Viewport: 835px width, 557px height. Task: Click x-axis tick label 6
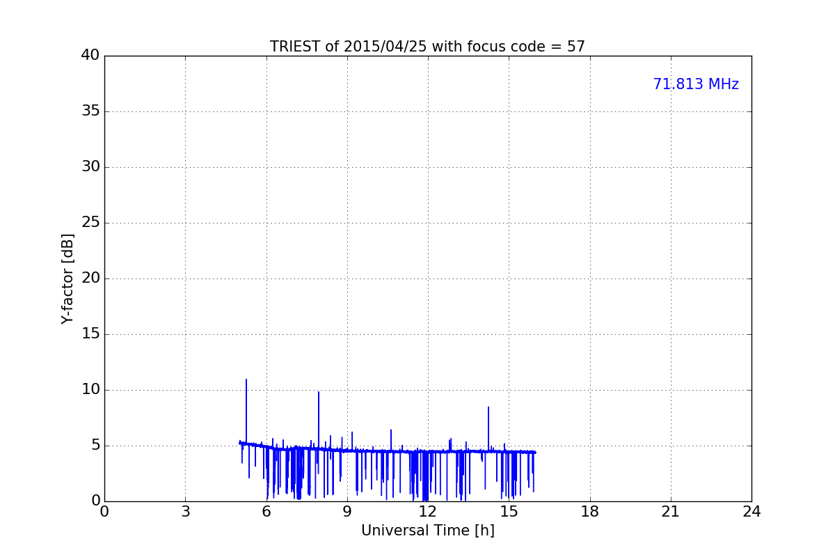click(x=266, y=512)
